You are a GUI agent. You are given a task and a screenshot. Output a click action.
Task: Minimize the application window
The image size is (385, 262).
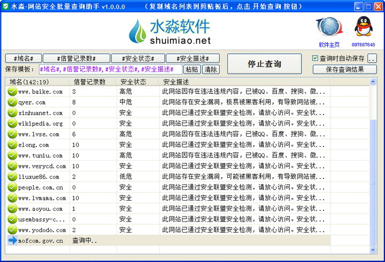358,6
